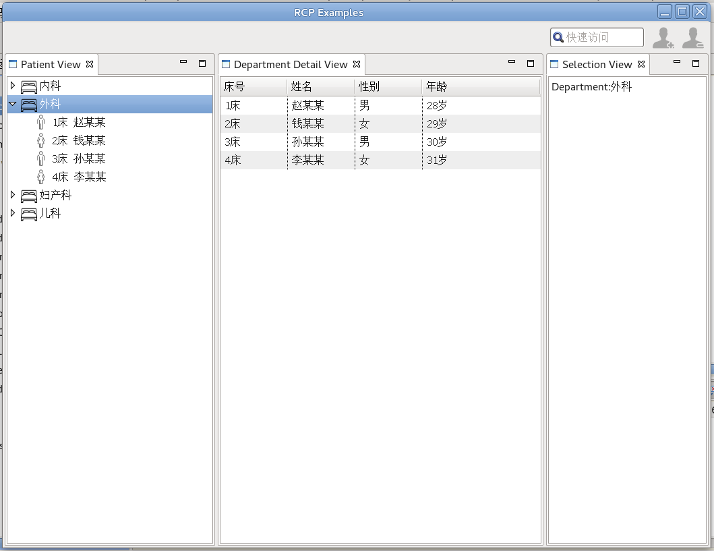Screen dimensions: 714x551
Task: Maximize the Department Detail View panel
Action: point(531,63)
